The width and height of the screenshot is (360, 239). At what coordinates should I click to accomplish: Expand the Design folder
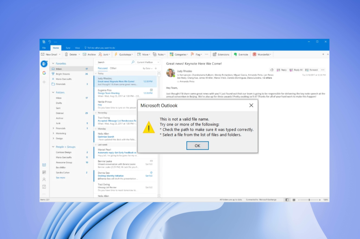pyautogui.click(x=53, y=138)
